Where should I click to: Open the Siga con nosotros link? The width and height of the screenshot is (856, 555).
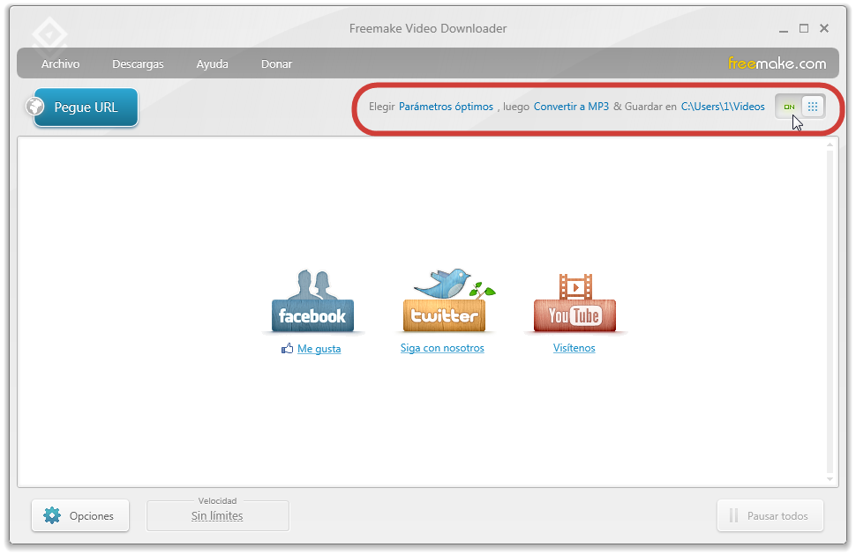442,348
